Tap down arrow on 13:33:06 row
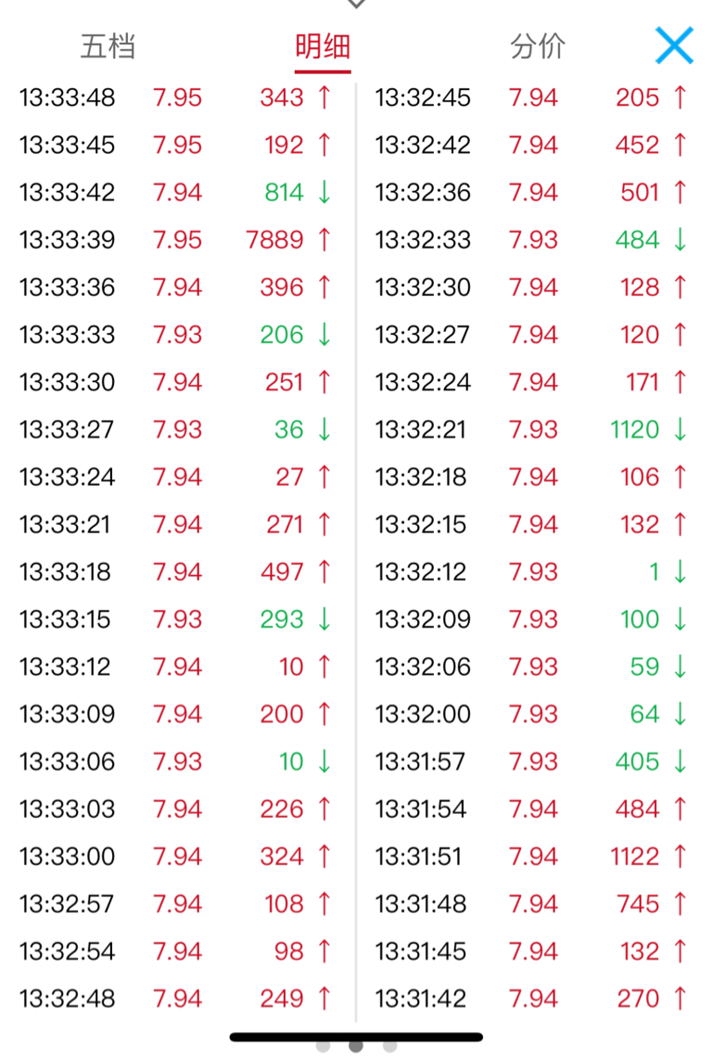 324,761
